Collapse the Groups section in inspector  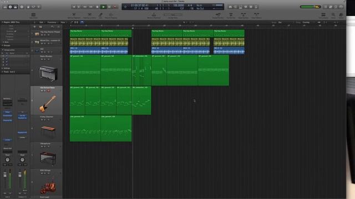pyautogui.click(x=2, y=45)
